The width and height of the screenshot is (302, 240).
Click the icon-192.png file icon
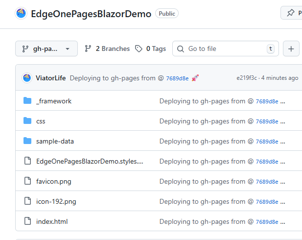27,201
